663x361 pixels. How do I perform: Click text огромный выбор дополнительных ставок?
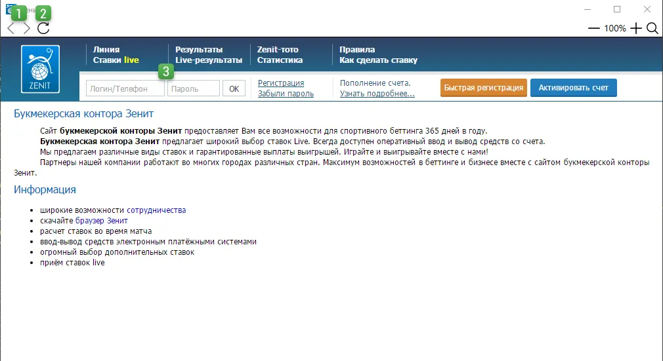117,252
